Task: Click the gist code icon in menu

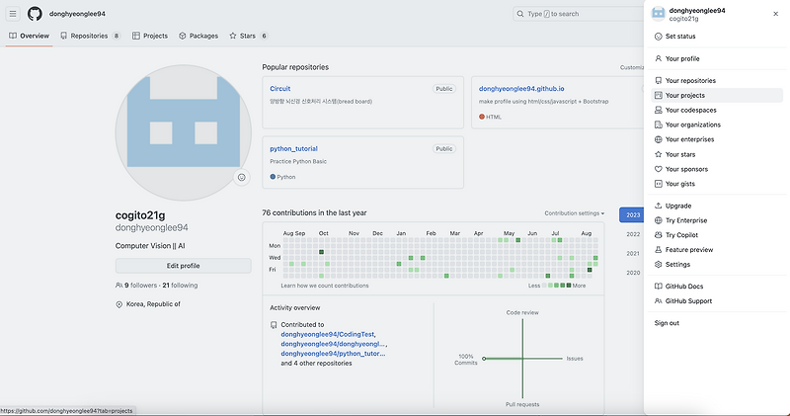Action: [658, 184]
